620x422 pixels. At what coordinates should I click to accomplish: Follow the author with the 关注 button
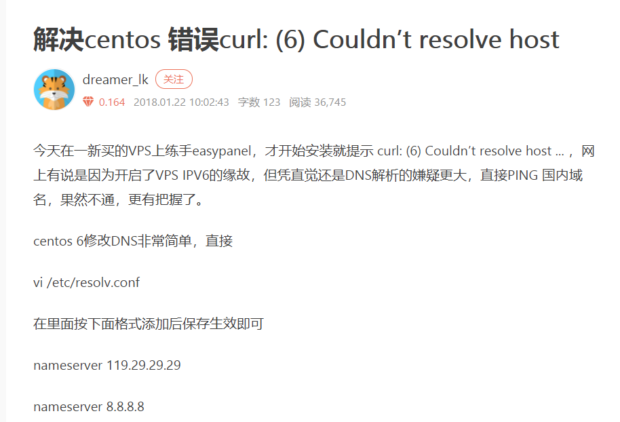click(174, 79)
